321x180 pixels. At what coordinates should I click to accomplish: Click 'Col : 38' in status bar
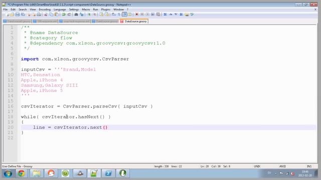click(x=216, y=166)
